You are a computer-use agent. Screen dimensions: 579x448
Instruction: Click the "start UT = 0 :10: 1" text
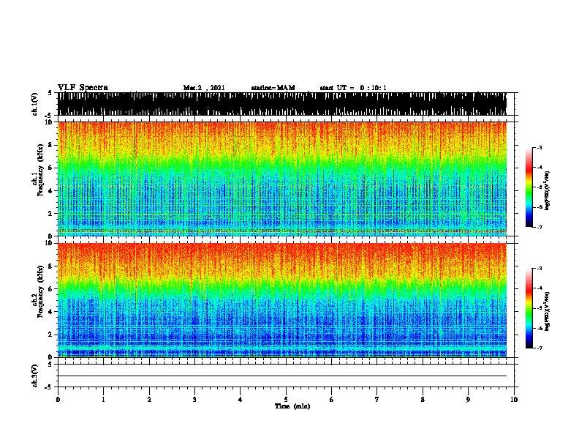coord(353,88)
